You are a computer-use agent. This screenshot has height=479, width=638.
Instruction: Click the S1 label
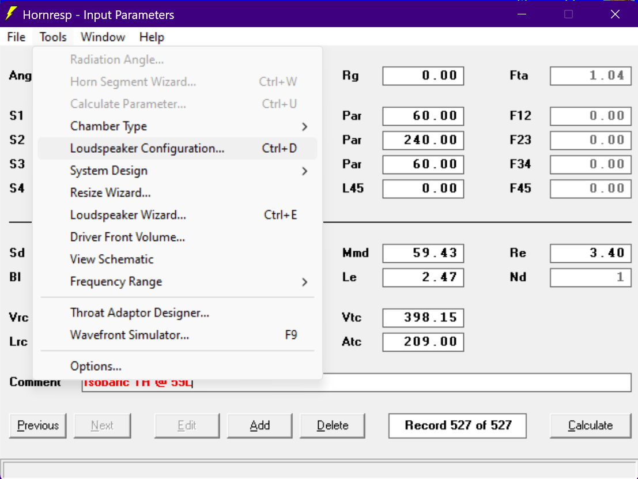pos(17,116)
